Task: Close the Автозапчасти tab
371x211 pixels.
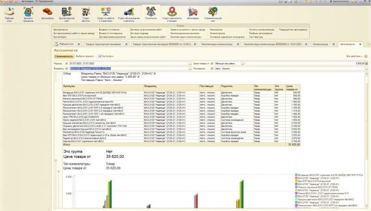Action: (360, 44)
